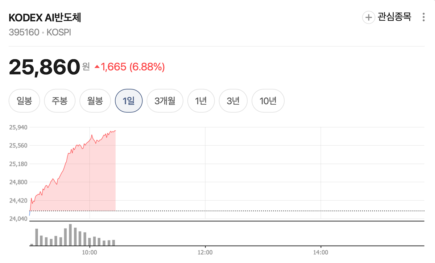
Task: Click the tallest volume bar in chart
Action: [x=70, y=235]
